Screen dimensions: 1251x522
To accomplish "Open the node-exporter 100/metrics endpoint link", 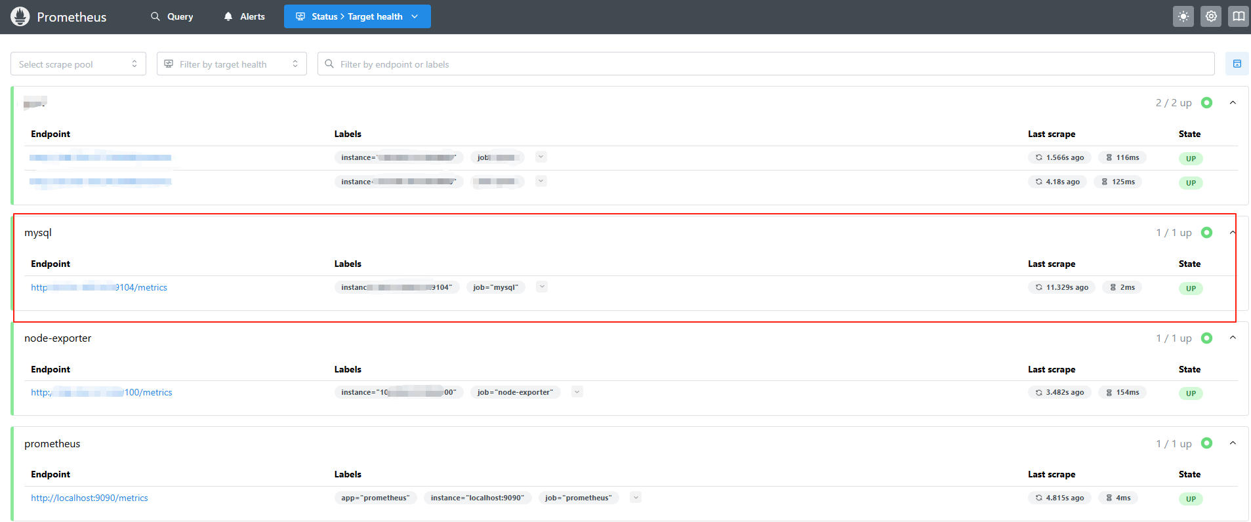I will click(102, 392).
